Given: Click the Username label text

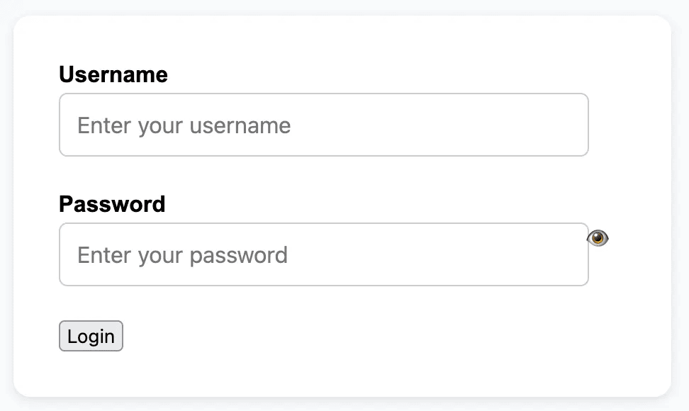Looking at the screenshot, I should 113,74.
